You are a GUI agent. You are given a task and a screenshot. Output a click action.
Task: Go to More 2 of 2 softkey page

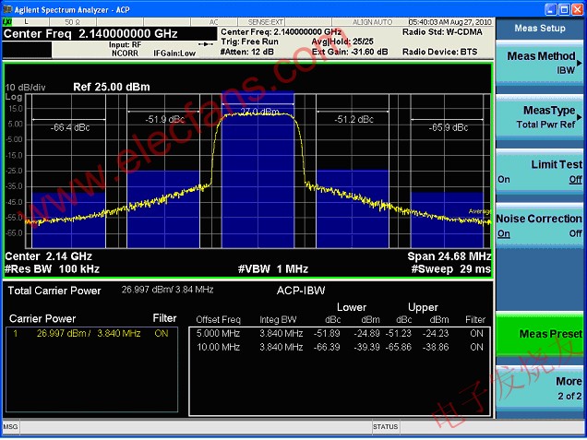pos(540,387)
